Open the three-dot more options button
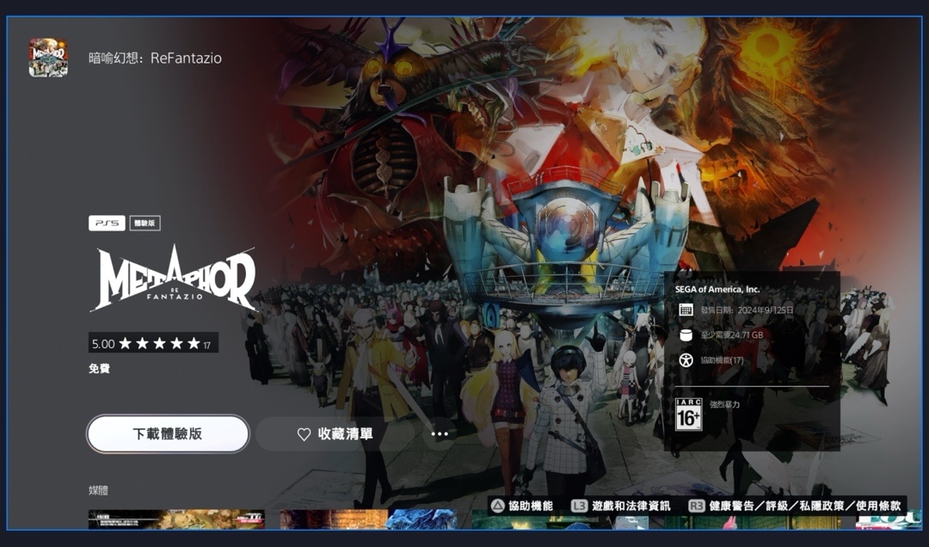This screenshot has width=929, height=547. (x=440, y=433)
